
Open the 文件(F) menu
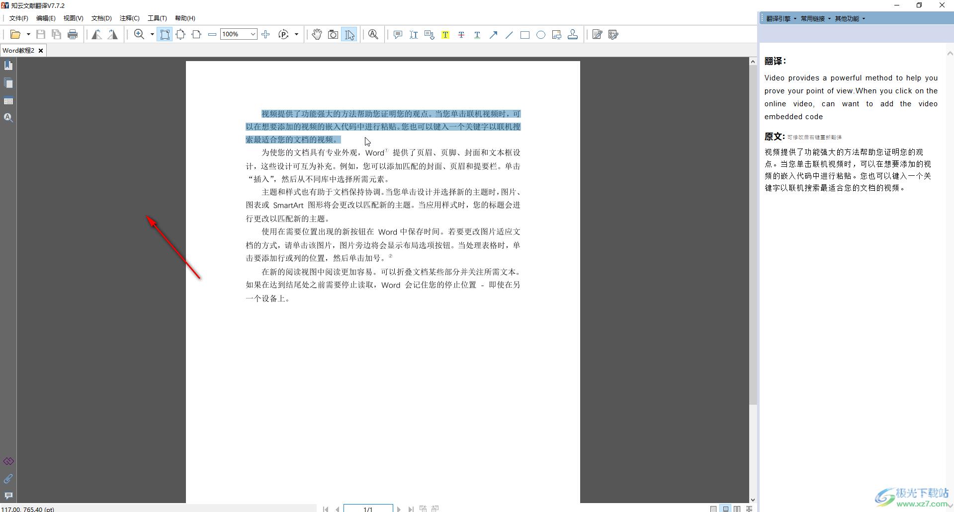(x=19, y=18)
